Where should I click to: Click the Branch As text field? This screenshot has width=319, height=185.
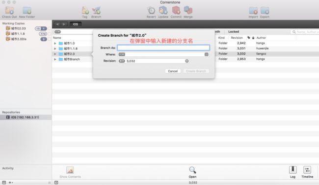pos(163,47)
